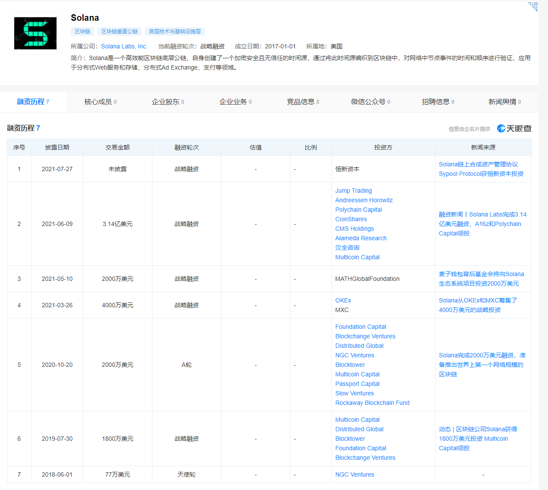Open Multicoin Capital link in A轮 row

[x=357, y=374]
